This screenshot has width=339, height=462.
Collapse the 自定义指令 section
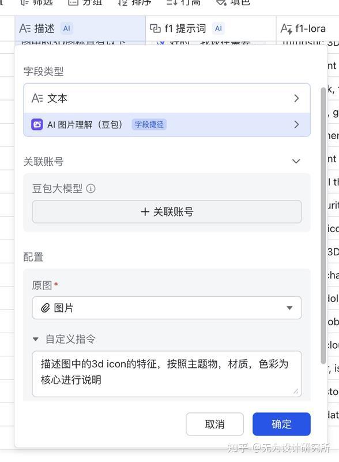click(36, 340)
